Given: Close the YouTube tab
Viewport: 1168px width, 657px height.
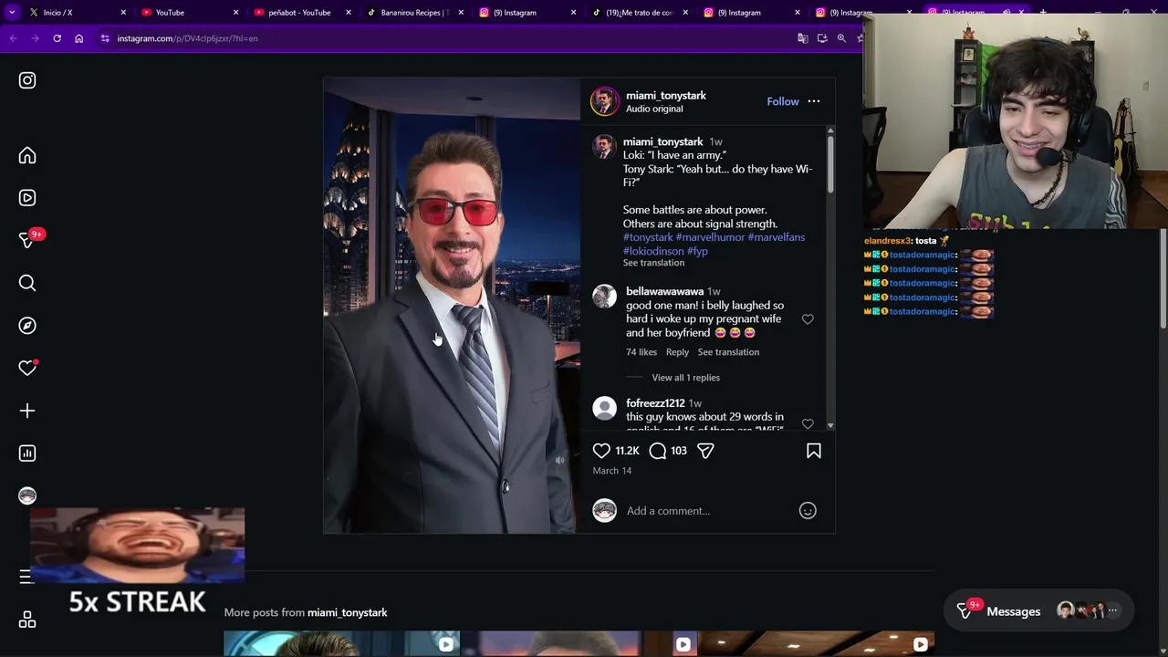Looking at the screenshot, I should 235,13.
